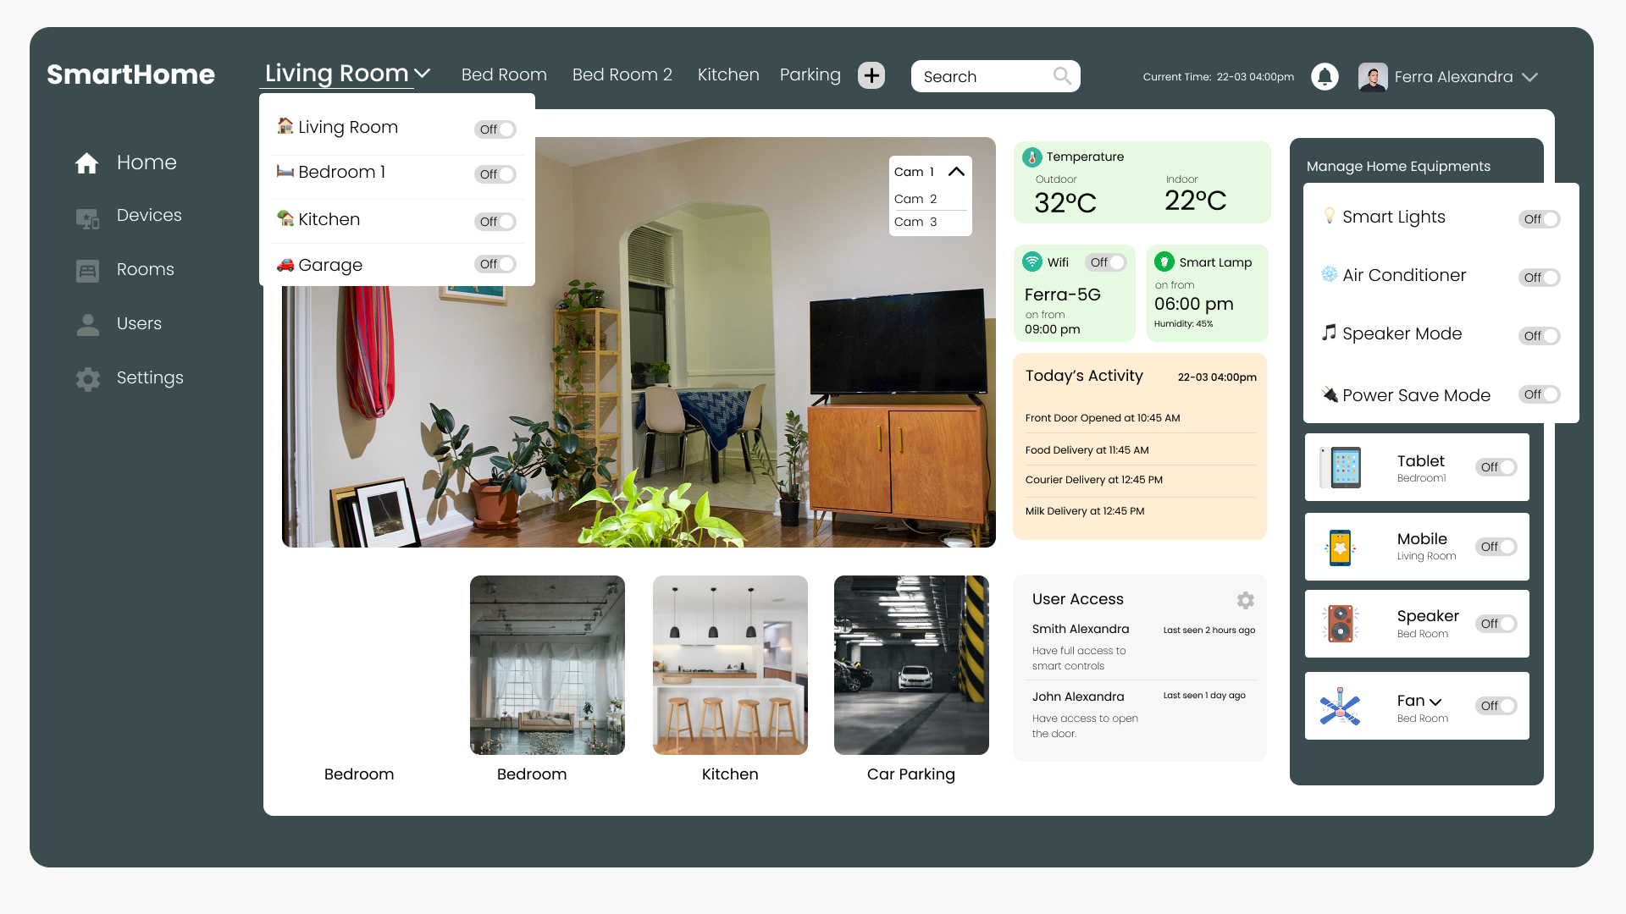
Task: Enable Garage toggle in dropdown
Action: point(495,264)
